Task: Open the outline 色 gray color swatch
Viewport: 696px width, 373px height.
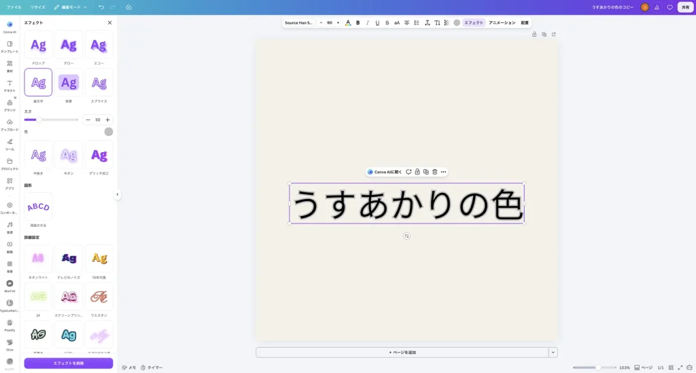Action: pos(109,132)
